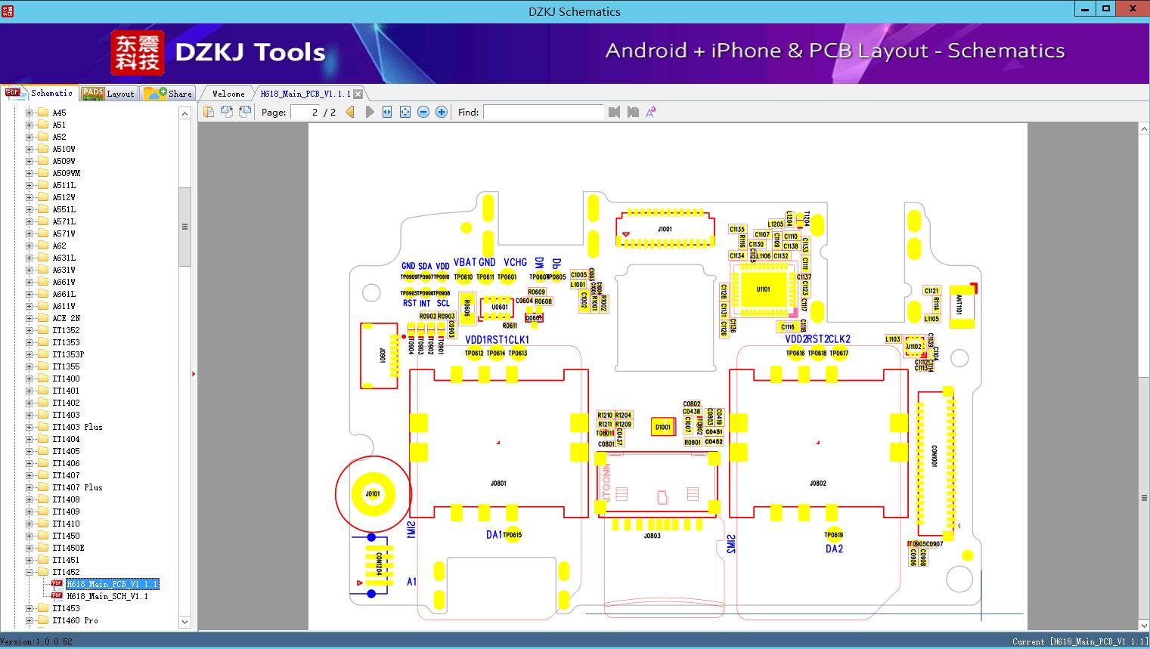1150x649 pixels.
Task: Zoom in with the plus icon
Action: [x=442, y=112]
